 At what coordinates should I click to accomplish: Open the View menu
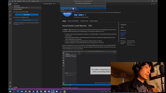(24, 1)
